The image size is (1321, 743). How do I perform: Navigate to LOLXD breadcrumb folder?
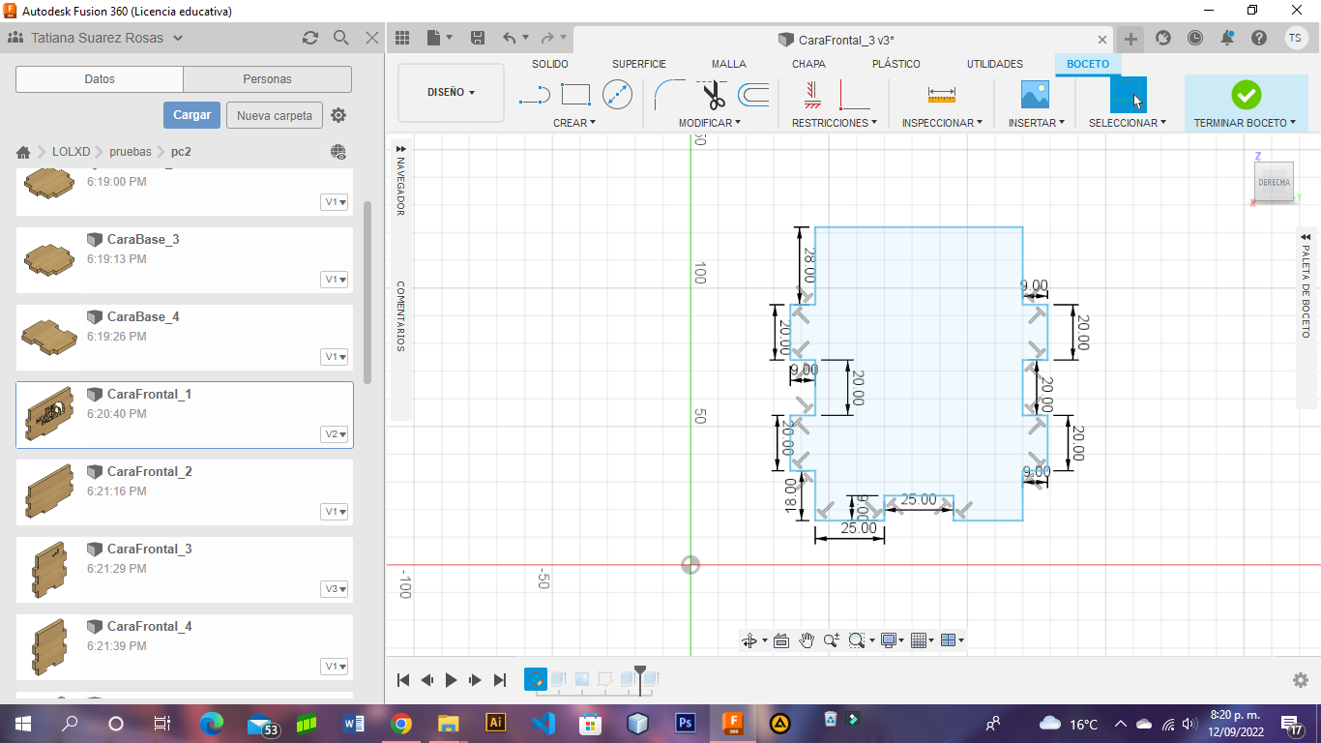(71, 152)
